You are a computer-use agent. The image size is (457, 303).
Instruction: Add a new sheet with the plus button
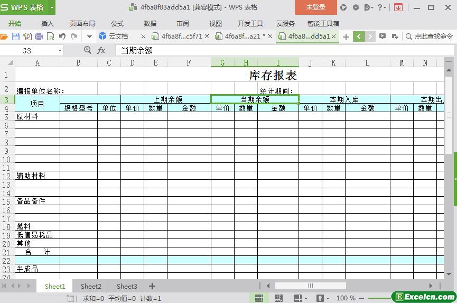(152, 286)
